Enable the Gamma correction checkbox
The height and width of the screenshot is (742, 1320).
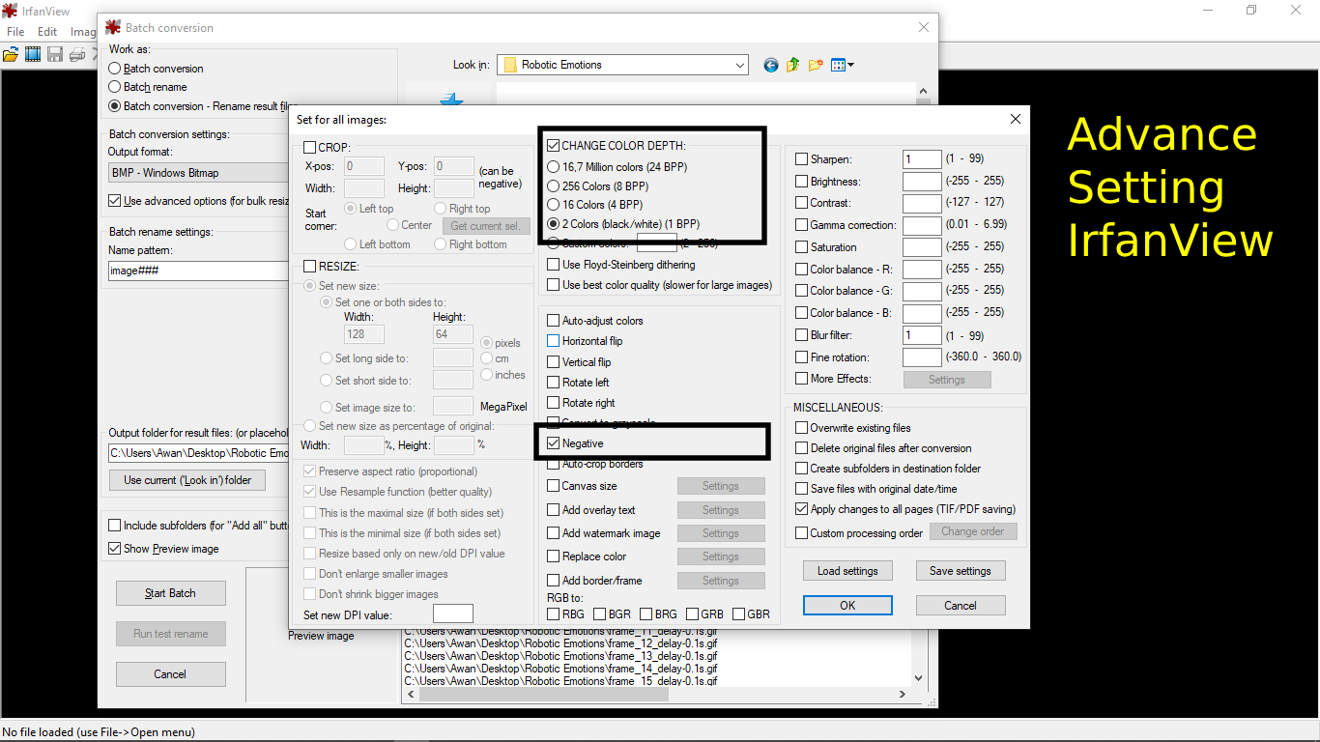pos(801,225)
